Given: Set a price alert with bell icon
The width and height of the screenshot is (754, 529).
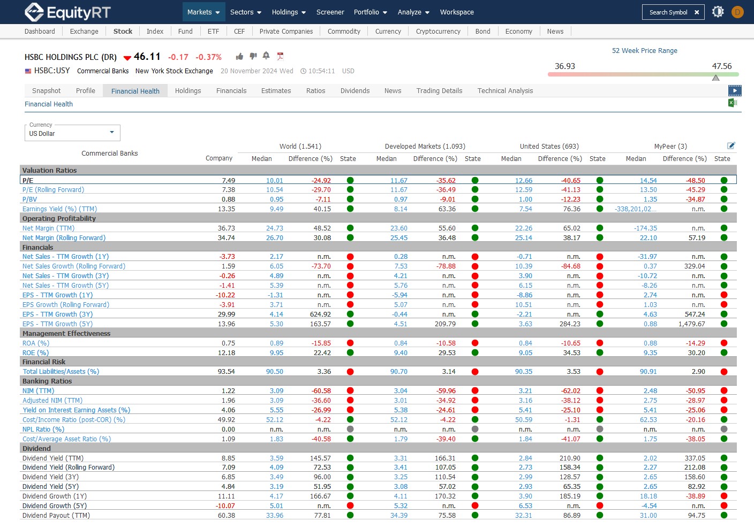Looking at the screenshot, I should coord(266,56).
